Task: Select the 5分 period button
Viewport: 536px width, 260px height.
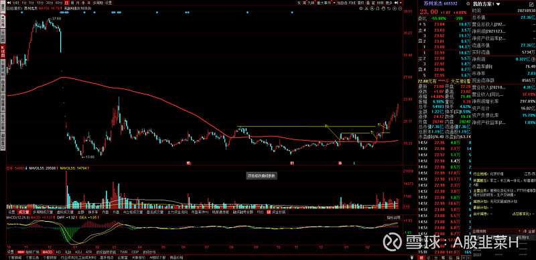Action: point(31,3)
